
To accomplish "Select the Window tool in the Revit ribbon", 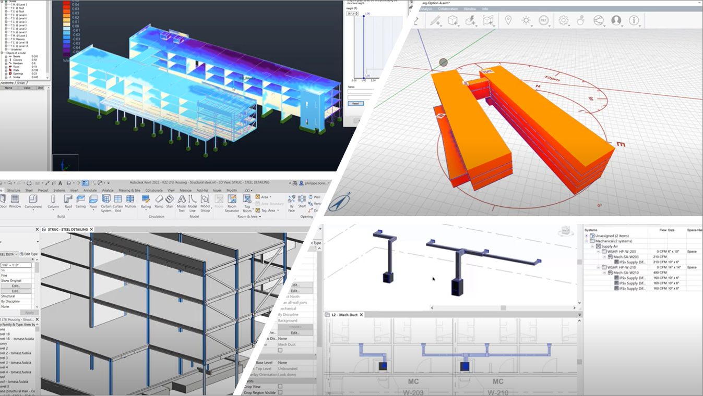I will pyautogui.click(x=15, y=202).
